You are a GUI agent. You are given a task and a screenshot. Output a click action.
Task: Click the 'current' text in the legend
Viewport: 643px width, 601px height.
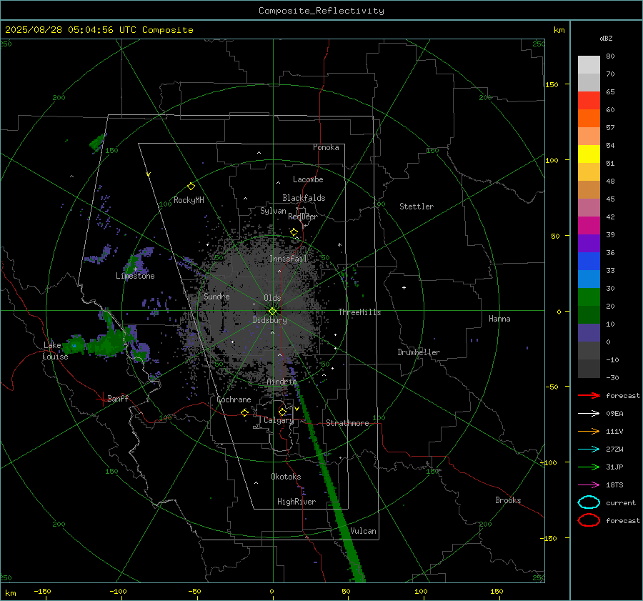620,502
